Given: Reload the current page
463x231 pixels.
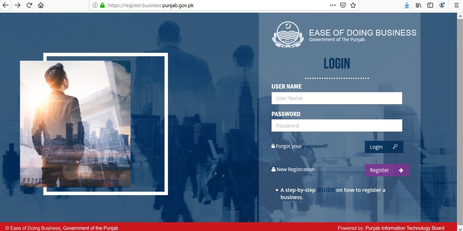Looking at the screenshot, I should click(x=29, y=5).
